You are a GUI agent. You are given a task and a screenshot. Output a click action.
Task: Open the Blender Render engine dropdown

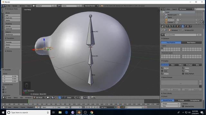pyautogui.click(x=91, y=6)
